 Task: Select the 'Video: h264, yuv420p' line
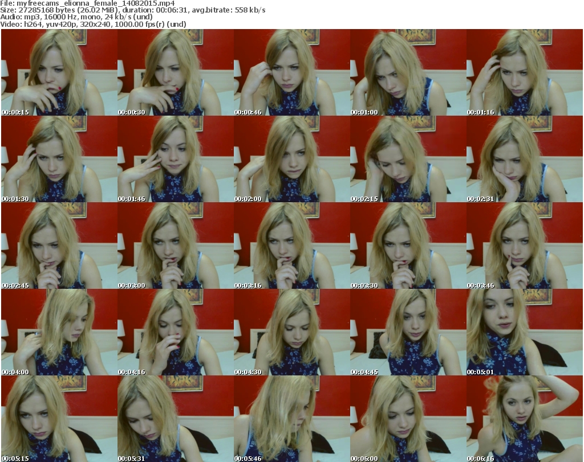coord(93,24)
